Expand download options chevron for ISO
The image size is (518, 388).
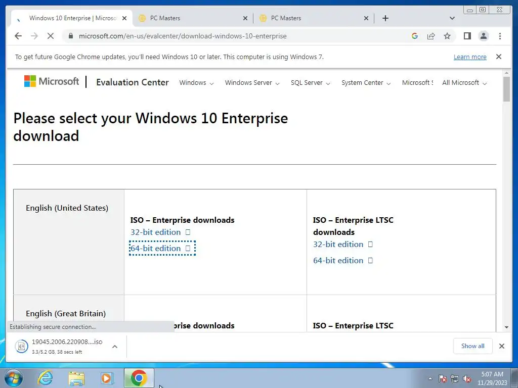pyautogui.click(x=115, y=347)
